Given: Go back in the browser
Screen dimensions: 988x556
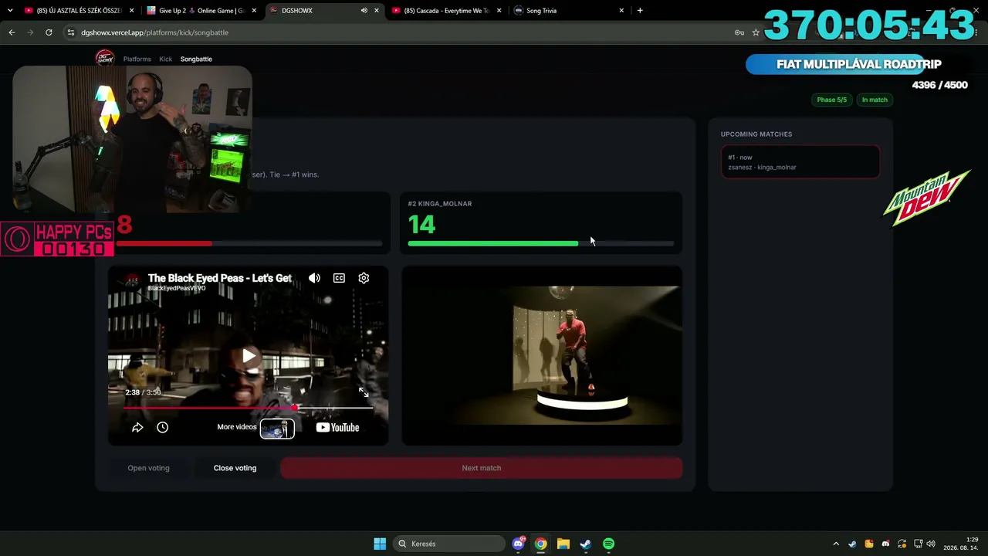Looking at the screenshot, I should 12,32.
